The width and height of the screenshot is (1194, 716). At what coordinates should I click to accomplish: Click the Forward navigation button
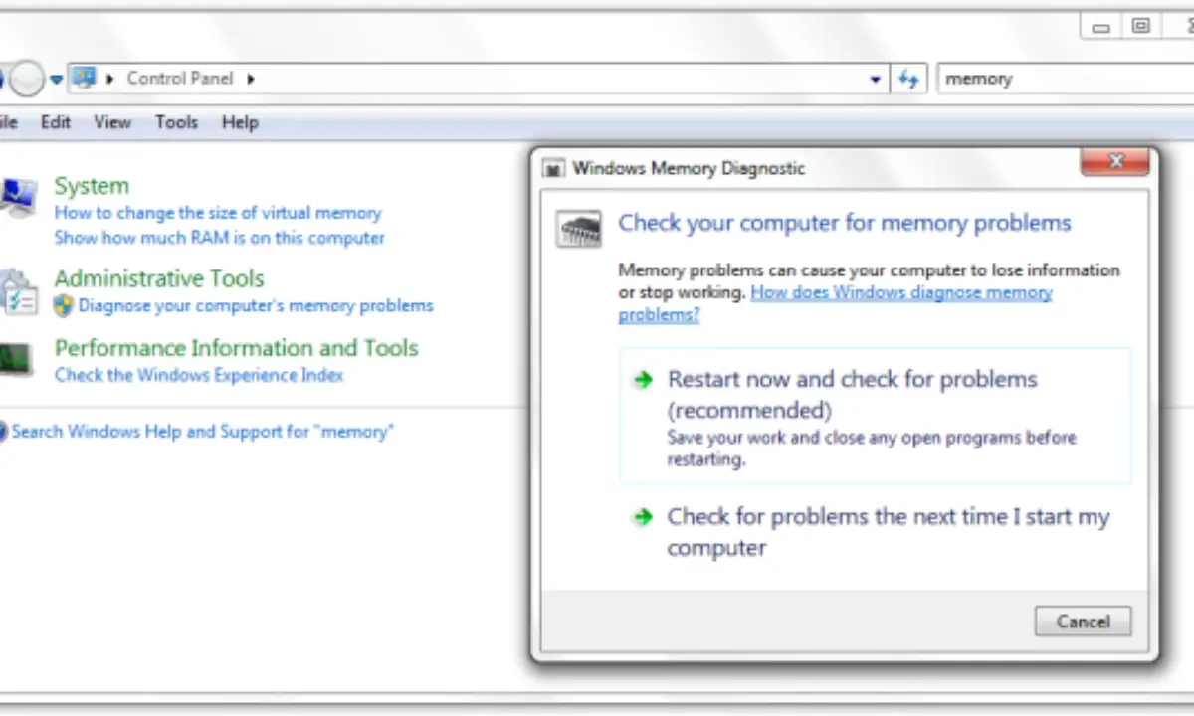pyautogui.click(x=27, y=79)
